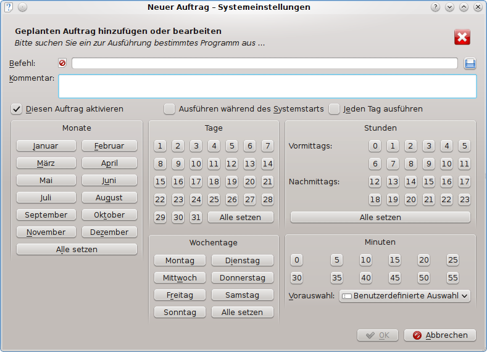Viewport: 487px width, 352px height.
Task: Select minute 40 in Minuten
Action: 365,277
